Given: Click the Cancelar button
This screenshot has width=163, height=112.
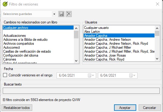Looking at the screenshot, I should [150, 108].
